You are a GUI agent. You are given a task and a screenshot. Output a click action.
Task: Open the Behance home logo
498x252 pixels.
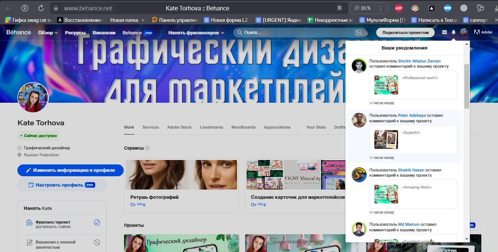tap(19, 33)
